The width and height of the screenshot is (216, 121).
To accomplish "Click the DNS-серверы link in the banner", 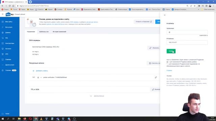I will (x=74, y=22).
